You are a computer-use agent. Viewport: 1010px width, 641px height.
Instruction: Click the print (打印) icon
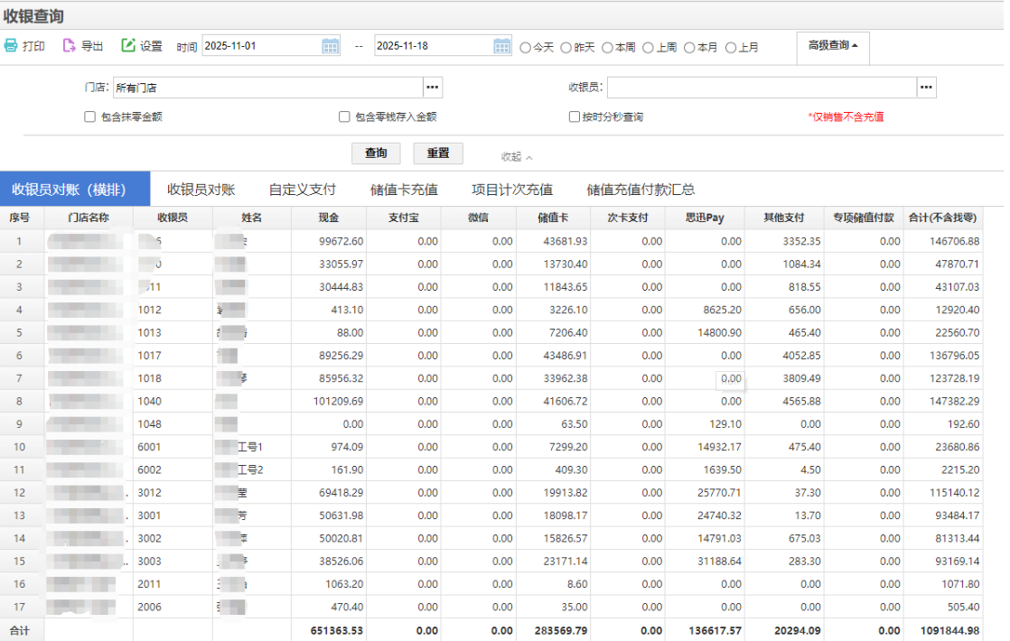[x=11, y=46]
